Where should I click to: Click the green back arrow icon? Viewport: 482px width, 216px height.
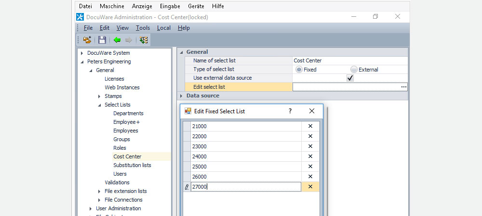117,40
